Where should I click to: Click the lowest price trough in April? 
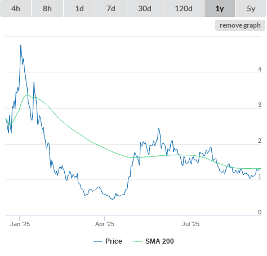113,199
